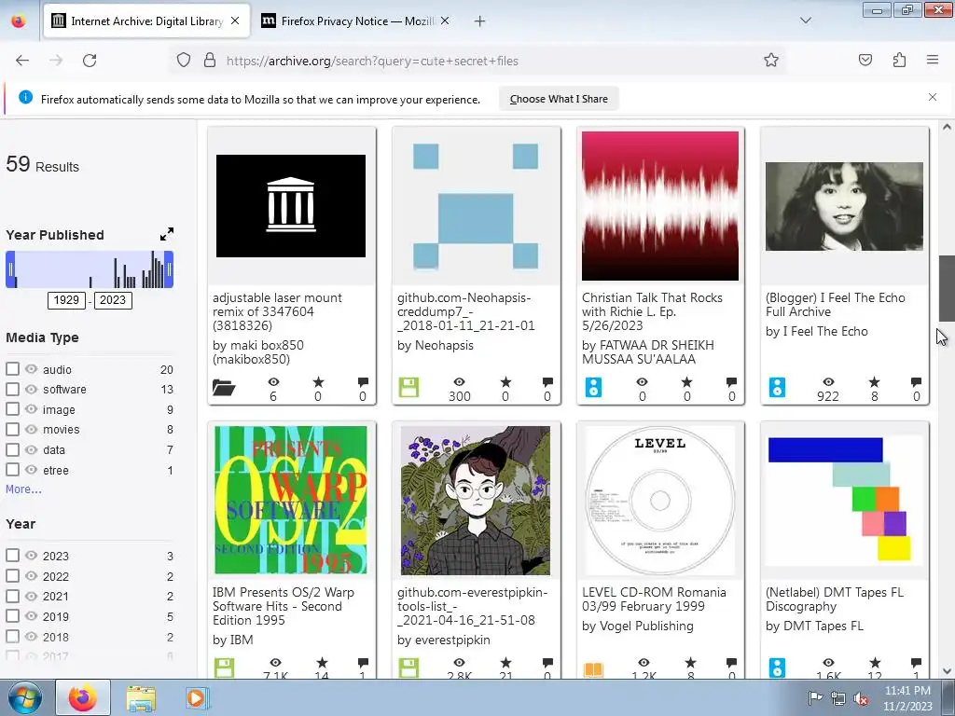Reload the current archive.org page
Viewport: 955px width, 716px height.
click(90, 61)
